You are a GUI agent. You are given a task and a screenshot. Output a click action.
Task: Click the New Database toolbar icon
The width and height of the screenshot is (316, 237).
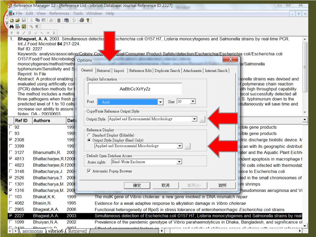12,20
